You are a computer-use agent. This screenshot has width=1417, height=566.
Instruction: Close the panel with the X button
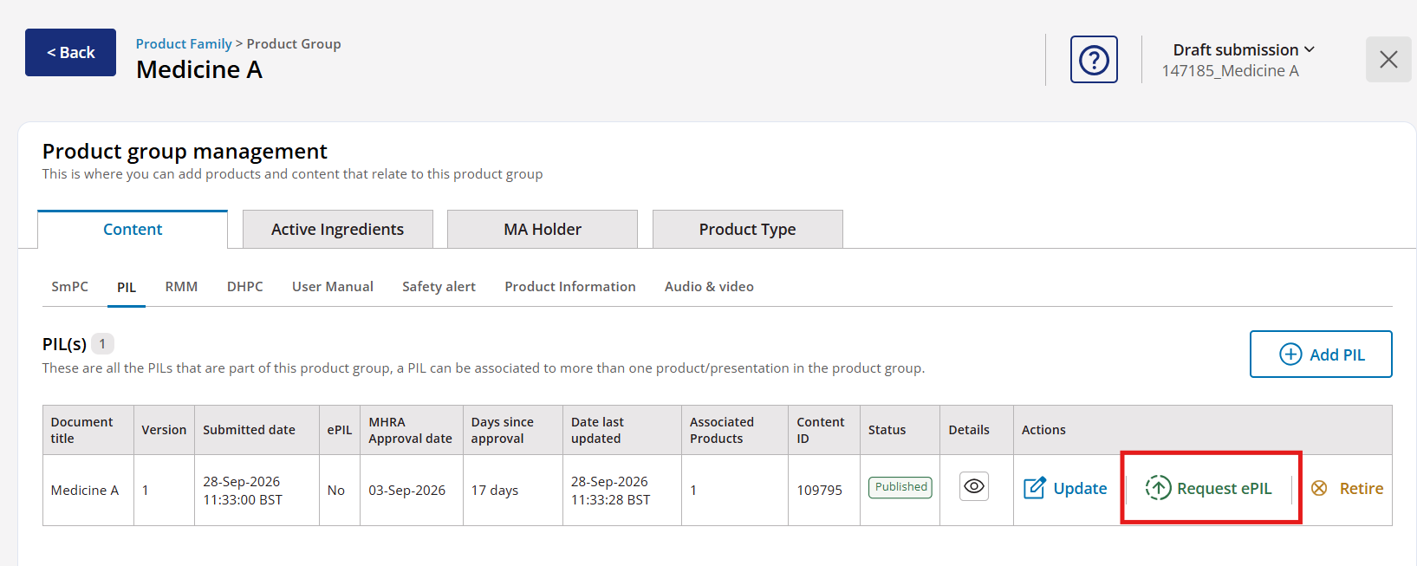[1388, 60]
